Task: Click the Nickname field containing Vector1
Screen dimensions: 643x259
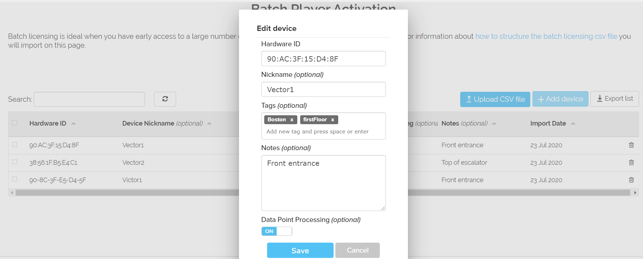Action: (323, 89)
